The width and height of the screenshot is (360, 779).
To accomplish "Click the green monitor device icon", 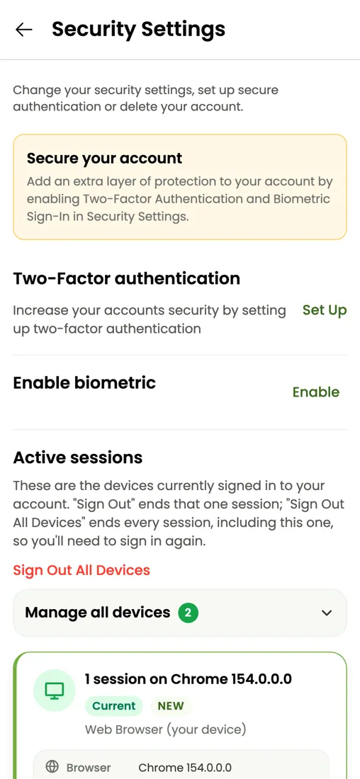I will click(x=54, y=690).
